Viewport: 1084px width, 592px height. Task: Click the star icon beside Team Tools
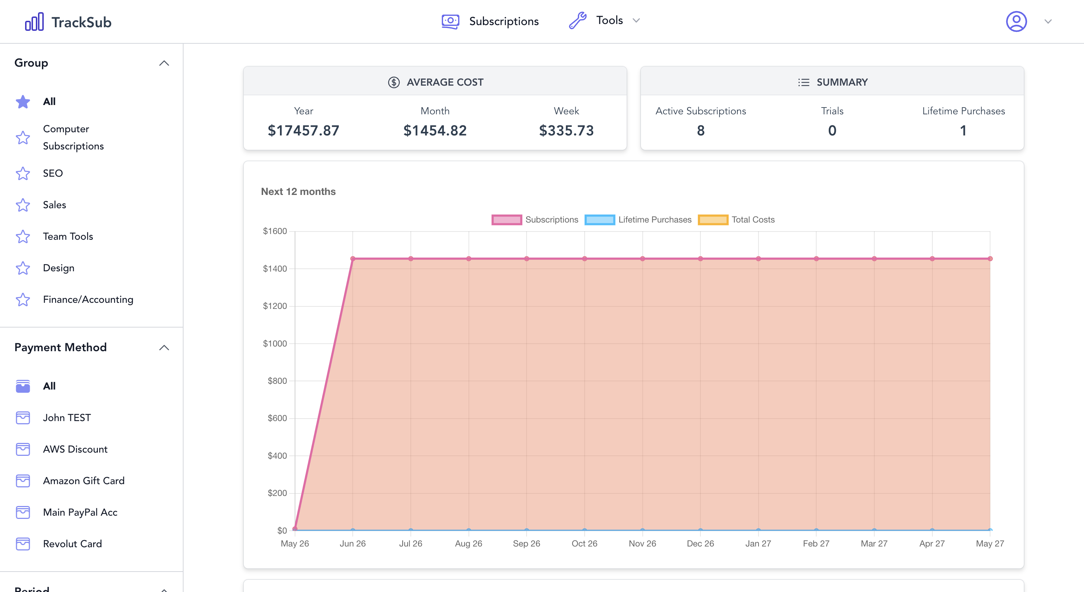(x=23, y=237)
